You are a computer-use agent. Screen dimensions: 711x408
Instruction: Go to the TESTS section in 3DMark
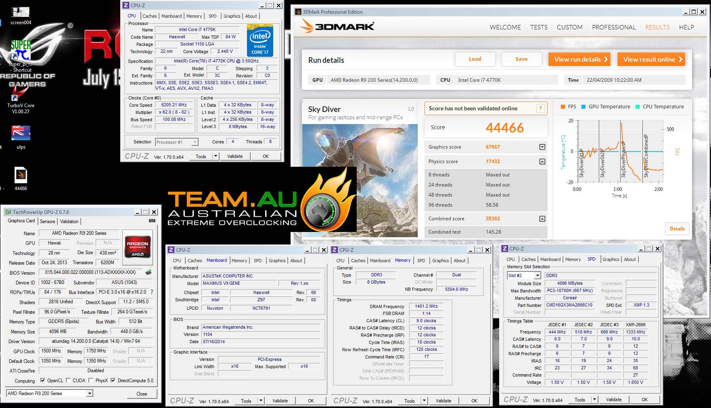[539, 27]
